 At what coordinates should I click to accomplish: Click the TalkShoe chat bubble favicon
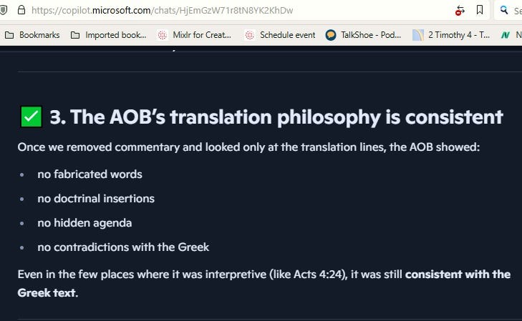(331, 35)
